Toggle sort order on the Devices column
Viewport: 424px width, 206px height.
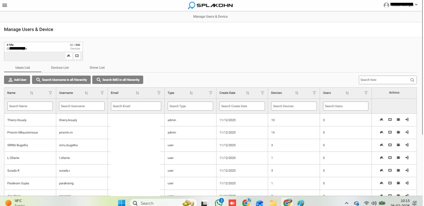tap(297, 93)
